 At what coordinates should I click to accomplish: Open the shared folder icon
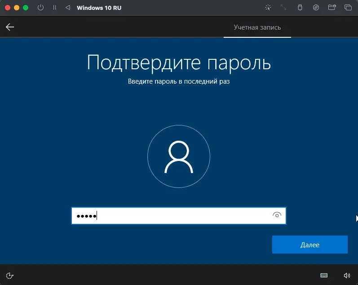tap(332, 8)
